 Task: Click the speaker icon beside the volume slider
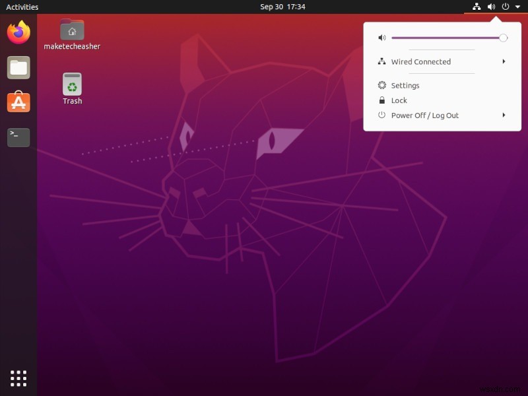click(x=381, y=38)
